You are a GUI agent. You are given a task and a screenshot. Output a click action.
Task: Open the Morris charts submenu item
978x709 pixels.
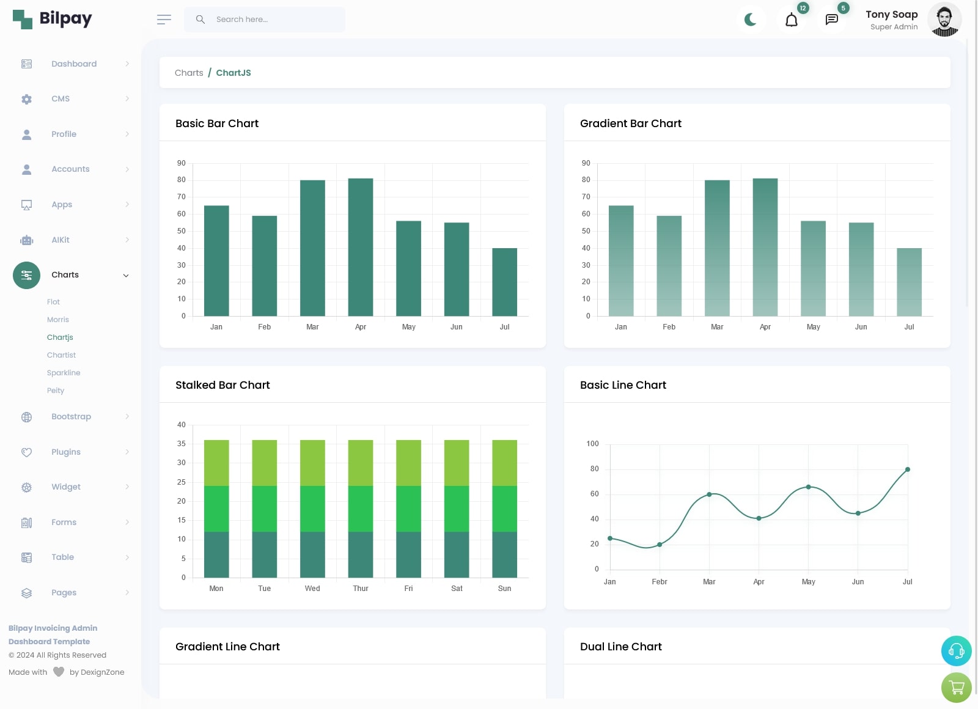58,320
